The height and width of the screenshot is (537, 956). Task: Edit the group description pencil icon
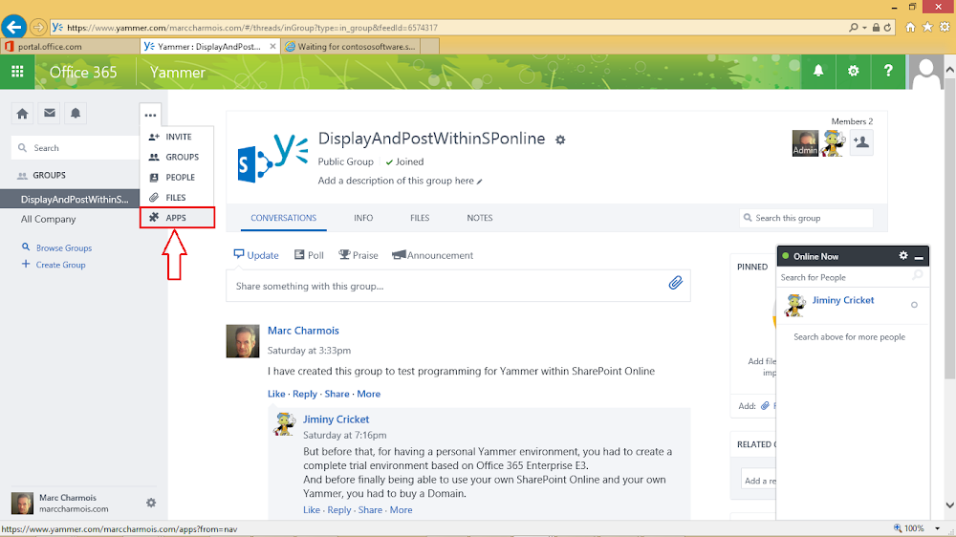(479, 182)
